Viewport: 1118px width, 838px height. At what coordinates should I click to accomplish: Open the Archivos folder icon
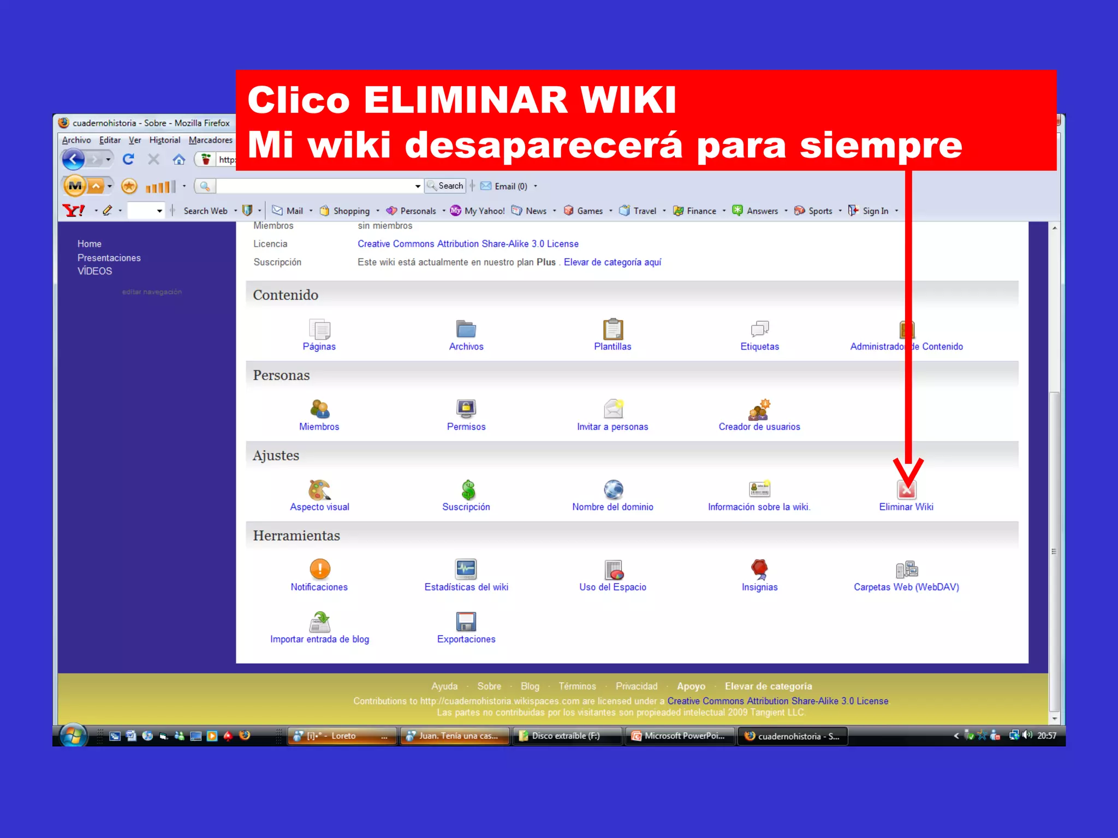click(x=466, y=329)
